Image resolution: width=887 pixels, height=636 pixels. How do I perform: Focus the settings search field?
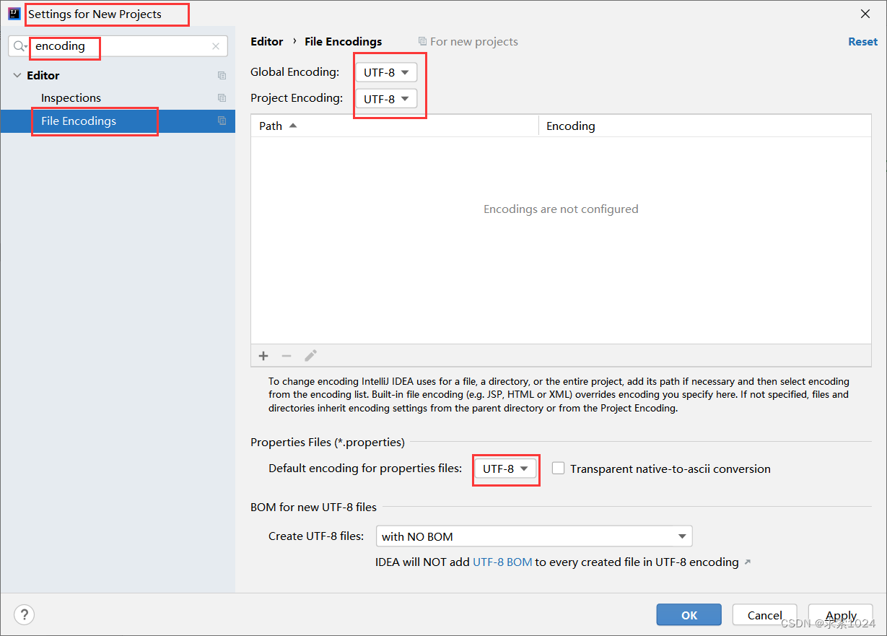tap(118, 46)
